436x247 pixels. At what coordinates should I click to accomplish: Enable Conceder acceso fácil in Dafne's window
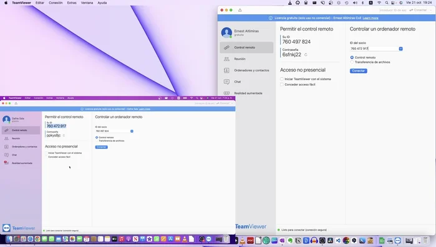tap(46, 157)
